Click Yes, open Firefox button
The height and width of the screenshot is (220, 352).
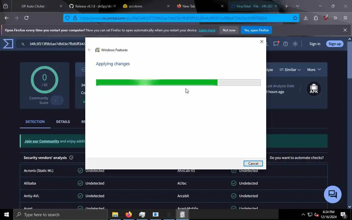tap(256, 30)
